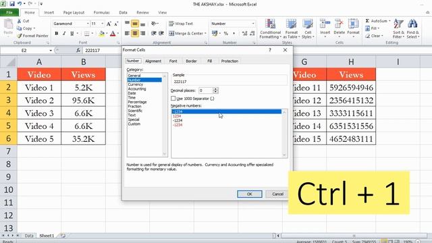Open the File menu tab

9,12
